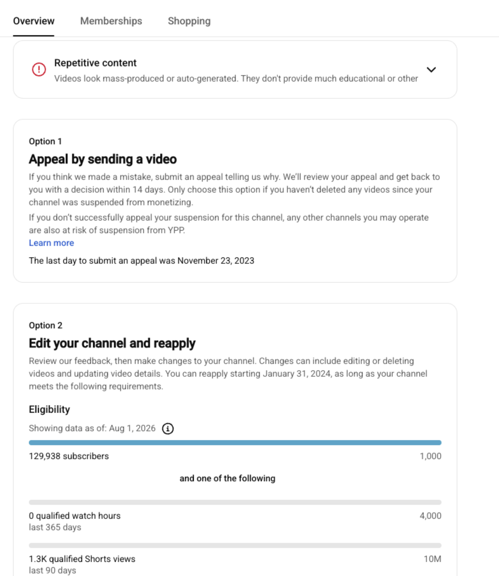
Task: Click the info icon next to data date
Action: [x=168, y=429]
